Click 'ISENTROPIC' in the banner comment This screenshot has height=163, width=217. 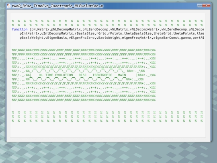102,75
